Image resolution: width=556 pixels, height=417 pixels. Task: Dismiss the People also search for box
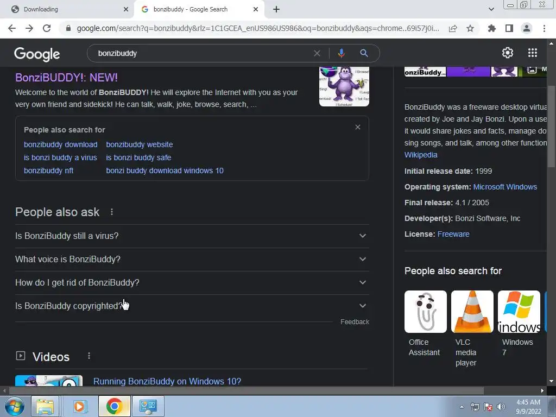[x=358, y=127]
